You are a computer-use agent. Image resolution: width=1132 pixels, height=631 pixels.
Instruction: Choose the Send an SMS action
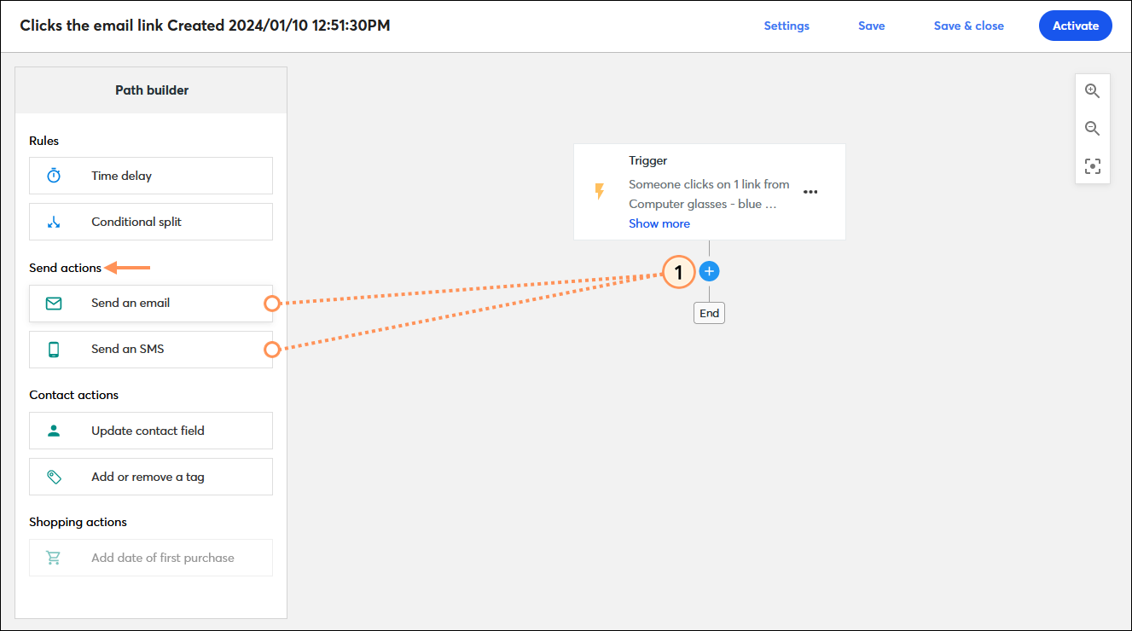(151, 350)
